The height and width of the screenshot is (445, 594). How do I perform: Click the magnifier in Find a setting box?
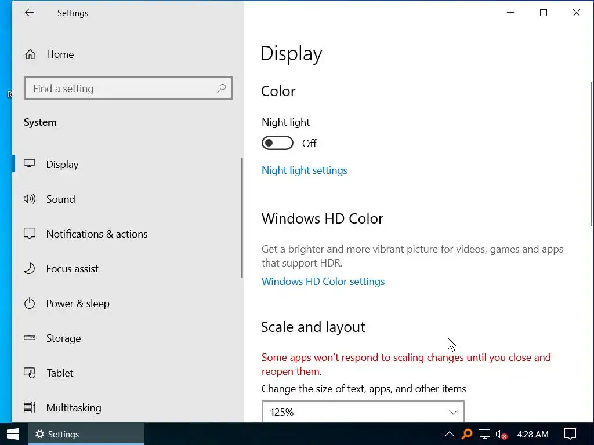coord(222,88)
